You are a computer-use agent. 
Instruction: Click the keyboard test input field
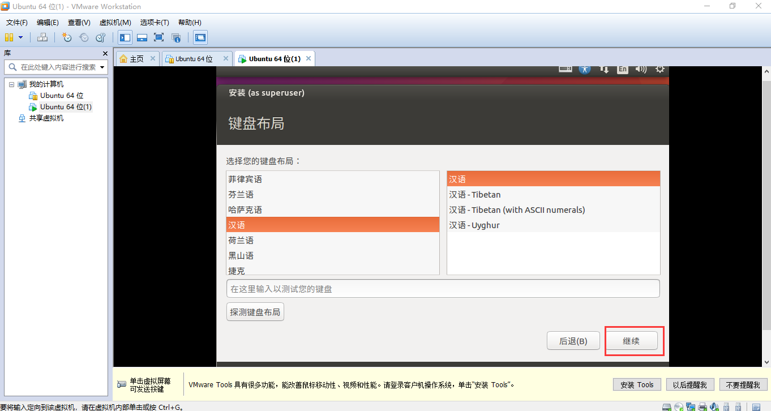pos(443,289)
